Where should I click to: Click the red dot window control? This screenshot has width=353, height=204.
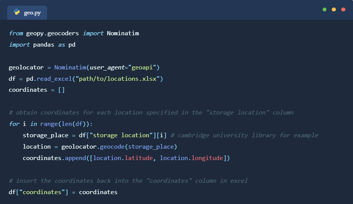[x=344, y=9]
